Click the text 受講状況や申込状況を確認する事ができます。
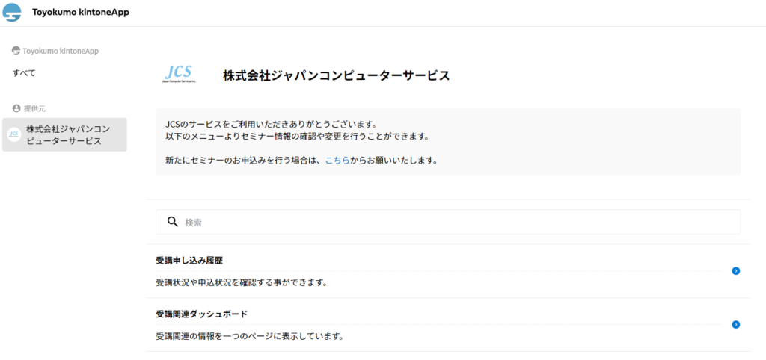Screen dimensions: 766x360 (x=241, y=282)
